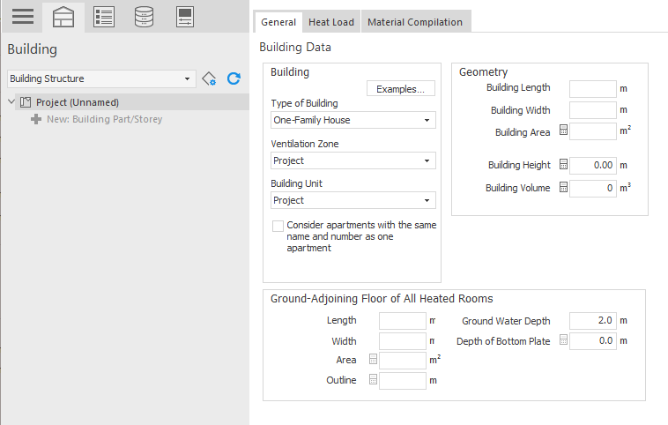Click ground floor Width input field
The height and width of the screenshot is (425, 668).
pos(403,341)
